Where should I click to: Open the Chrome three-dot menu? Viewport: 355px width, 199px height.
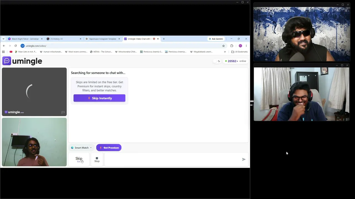click(x=246, y=46)
